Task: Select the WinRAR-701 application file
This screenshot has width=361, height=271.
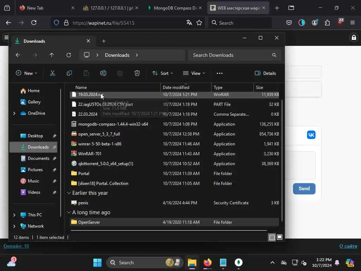Action: coord(174,154)
